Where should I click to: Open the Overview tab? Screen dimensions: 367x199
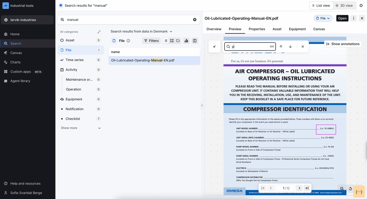tap(214, 29)
